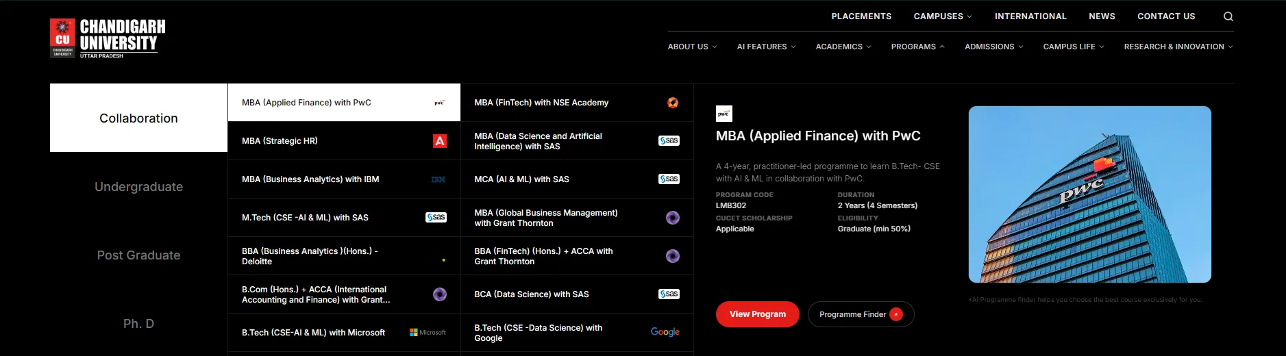The height and width of the screenshot is (356, 1286).
Task: Click NSE Academy logo beside MBA FinTech
Action: [x=673, y=103]
